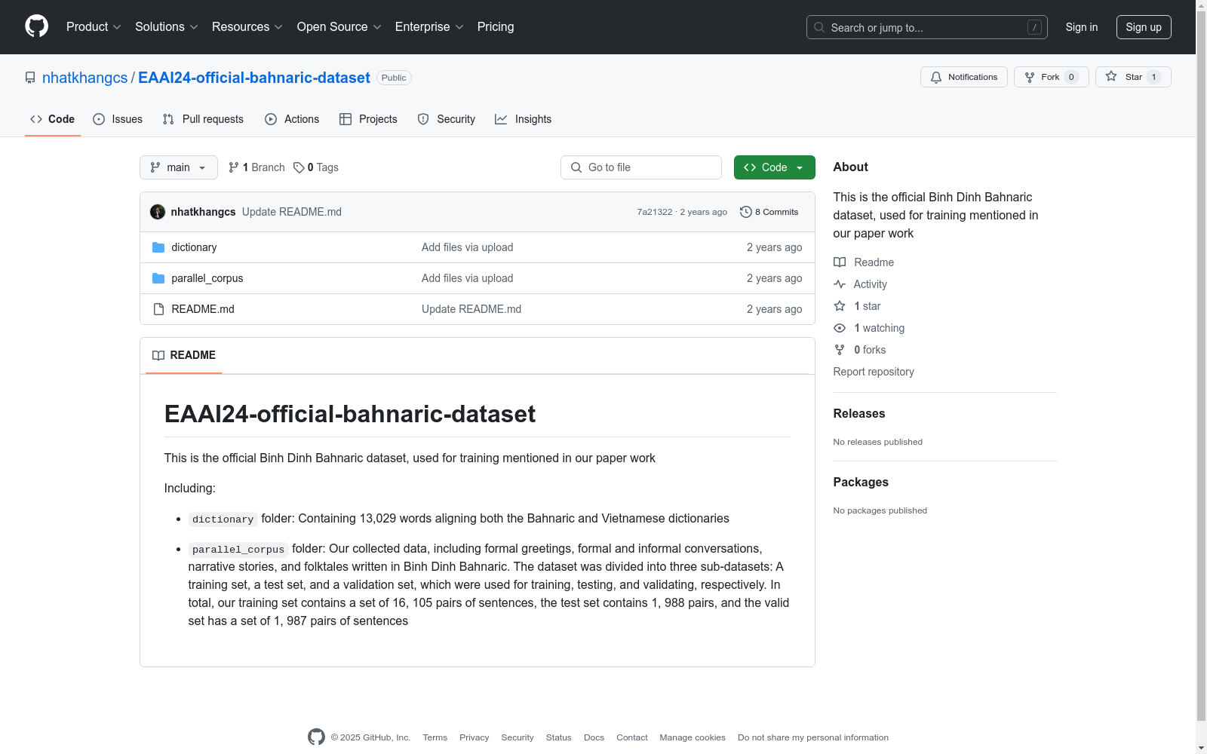This screenshot has width=1207, height=754.
Task: Open the dictionary folder
Action: click(x=194, y=247)
